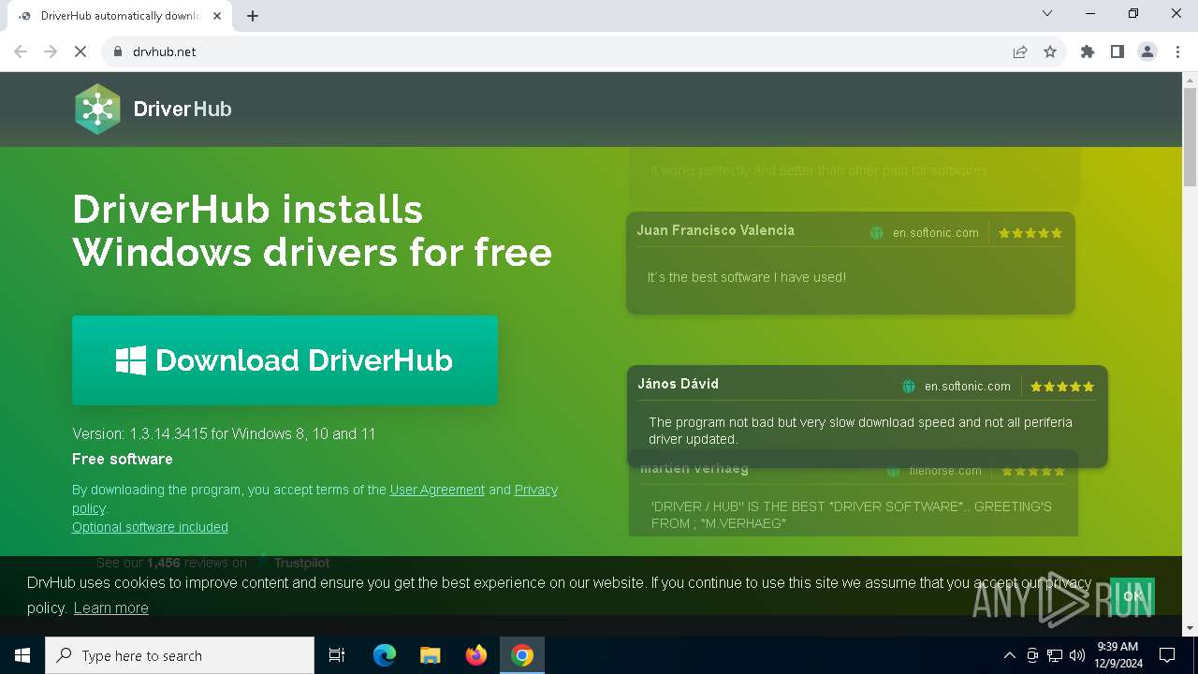Open the notification center icon

(1167, 655)
